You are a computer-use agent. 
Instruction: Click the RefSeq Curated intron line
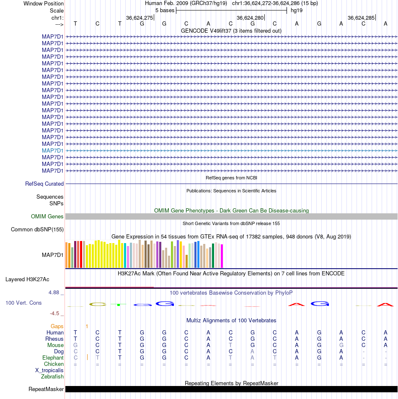tap(231, 184)
